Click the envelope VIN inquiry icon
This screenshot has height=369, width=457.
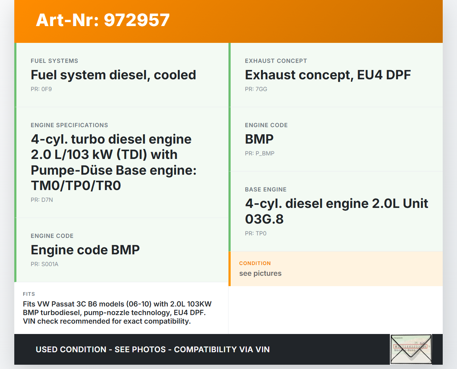point(411,349)
